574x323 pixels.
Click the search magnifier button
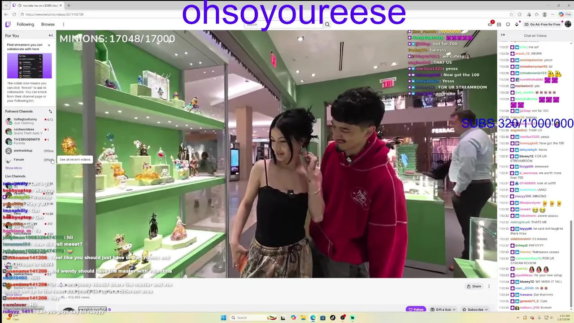[x=327, y=24]
